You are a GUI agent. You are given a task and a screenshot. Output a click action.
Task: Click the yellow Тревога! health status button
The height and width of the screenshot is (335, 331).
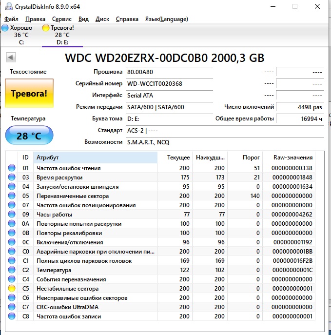point(29,93)
